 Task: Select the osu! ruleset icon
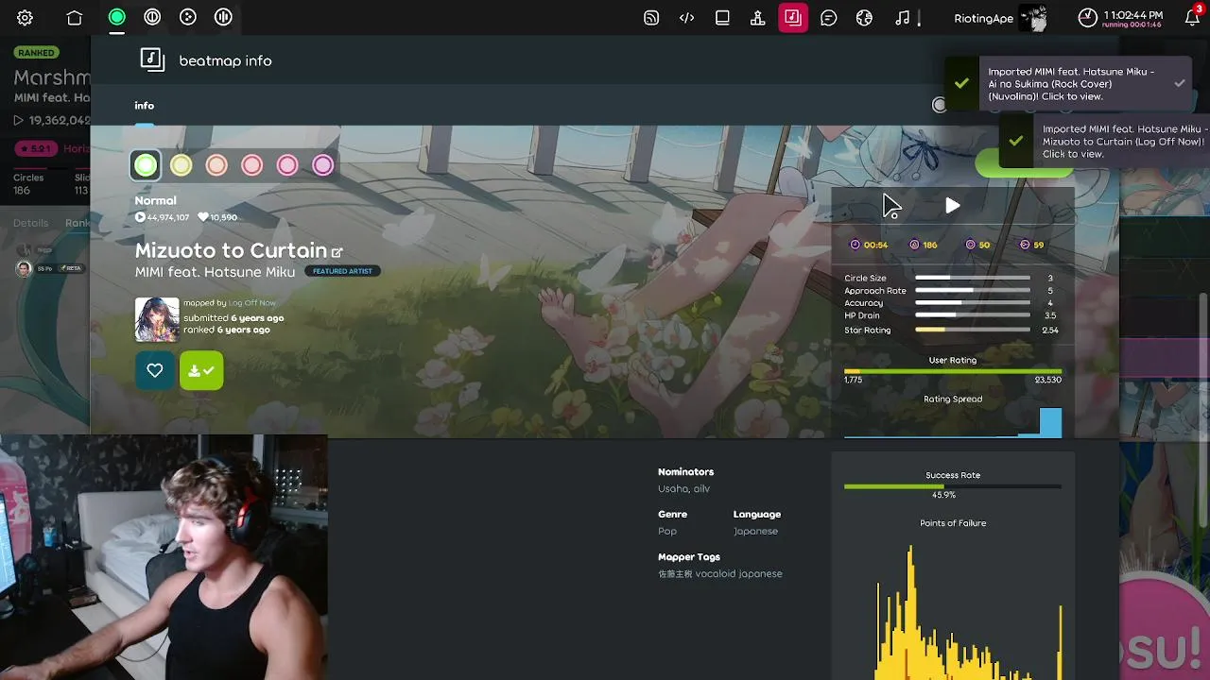pyautogui.click(x=116, y=17)
